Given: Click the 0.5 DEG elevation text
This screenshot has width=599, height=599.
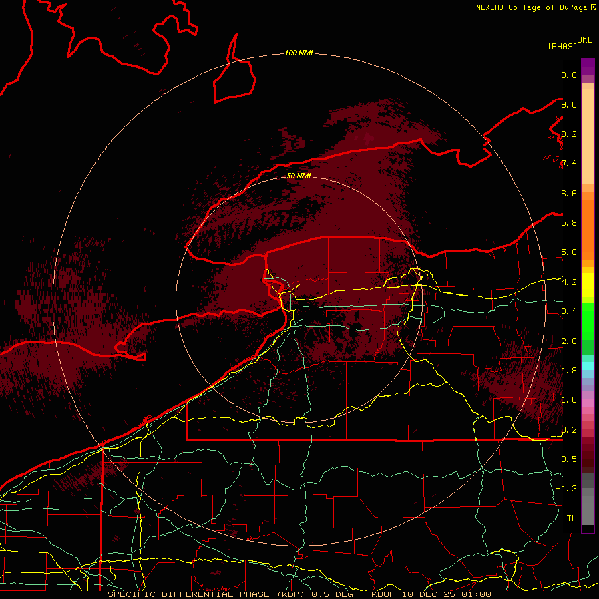Looking at the screenshot, I should [x=332, y=594].
